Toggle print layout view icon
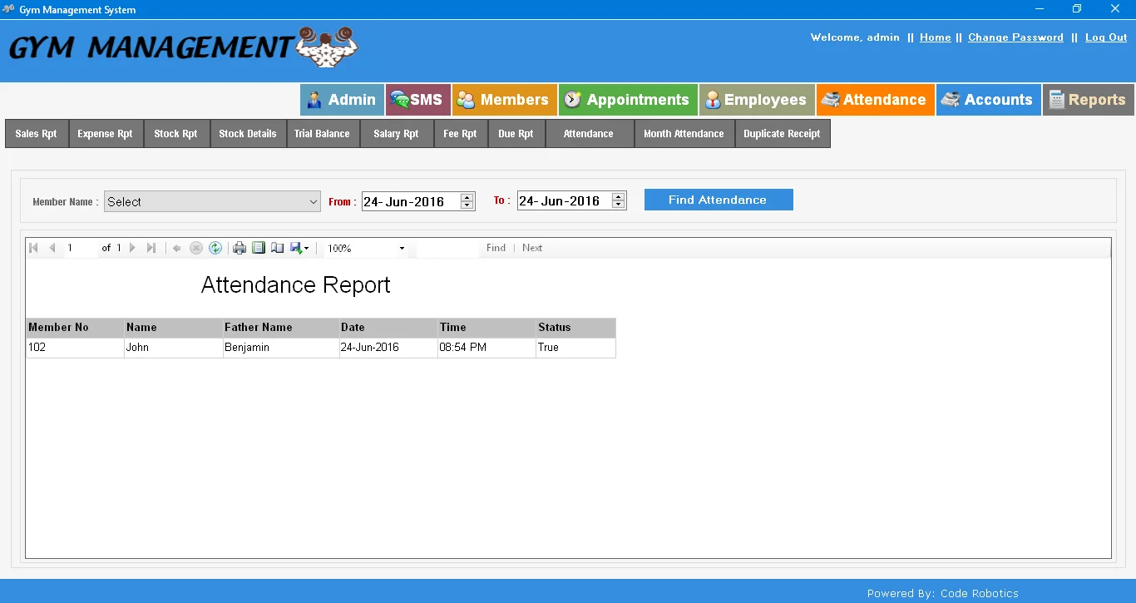 259,248
